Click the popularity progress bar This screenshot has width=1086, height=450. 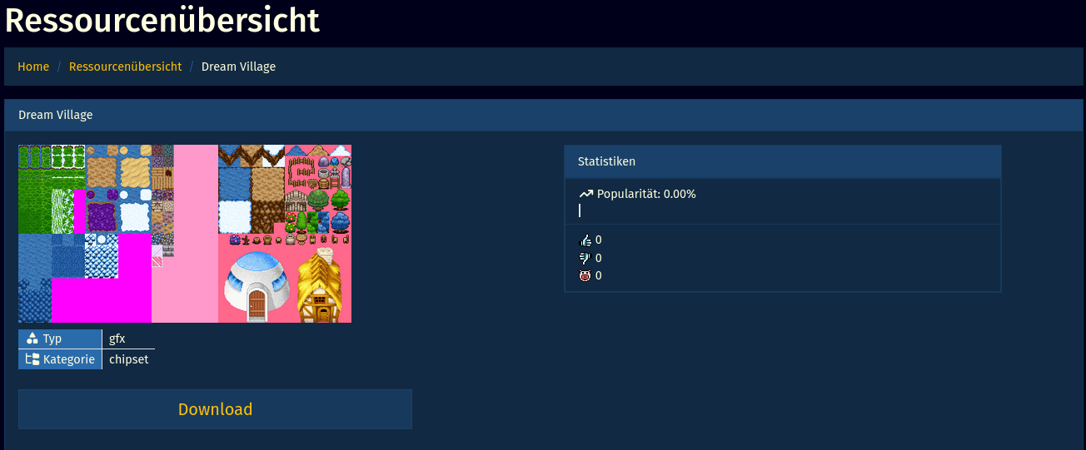580,210
